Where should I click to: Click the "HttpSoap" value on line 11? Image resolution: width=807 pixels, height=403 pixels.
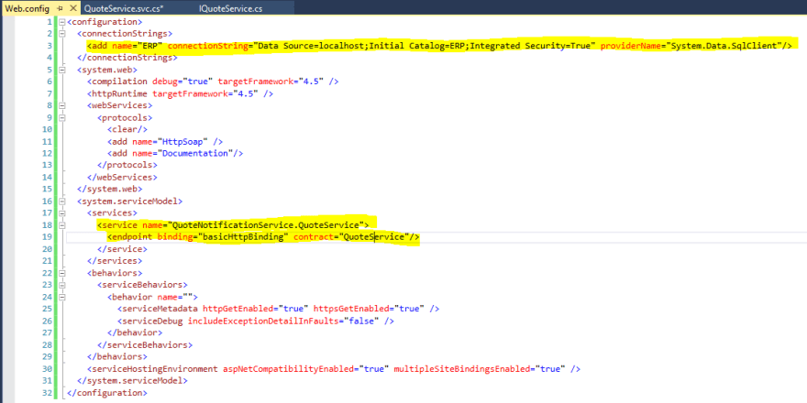click(183, 141)
